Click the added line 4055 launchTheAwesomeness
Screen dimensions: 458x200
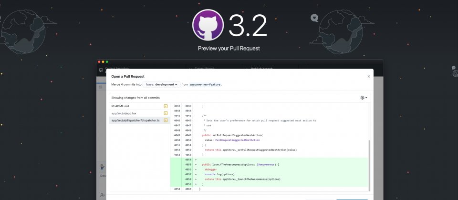(240, 164)
